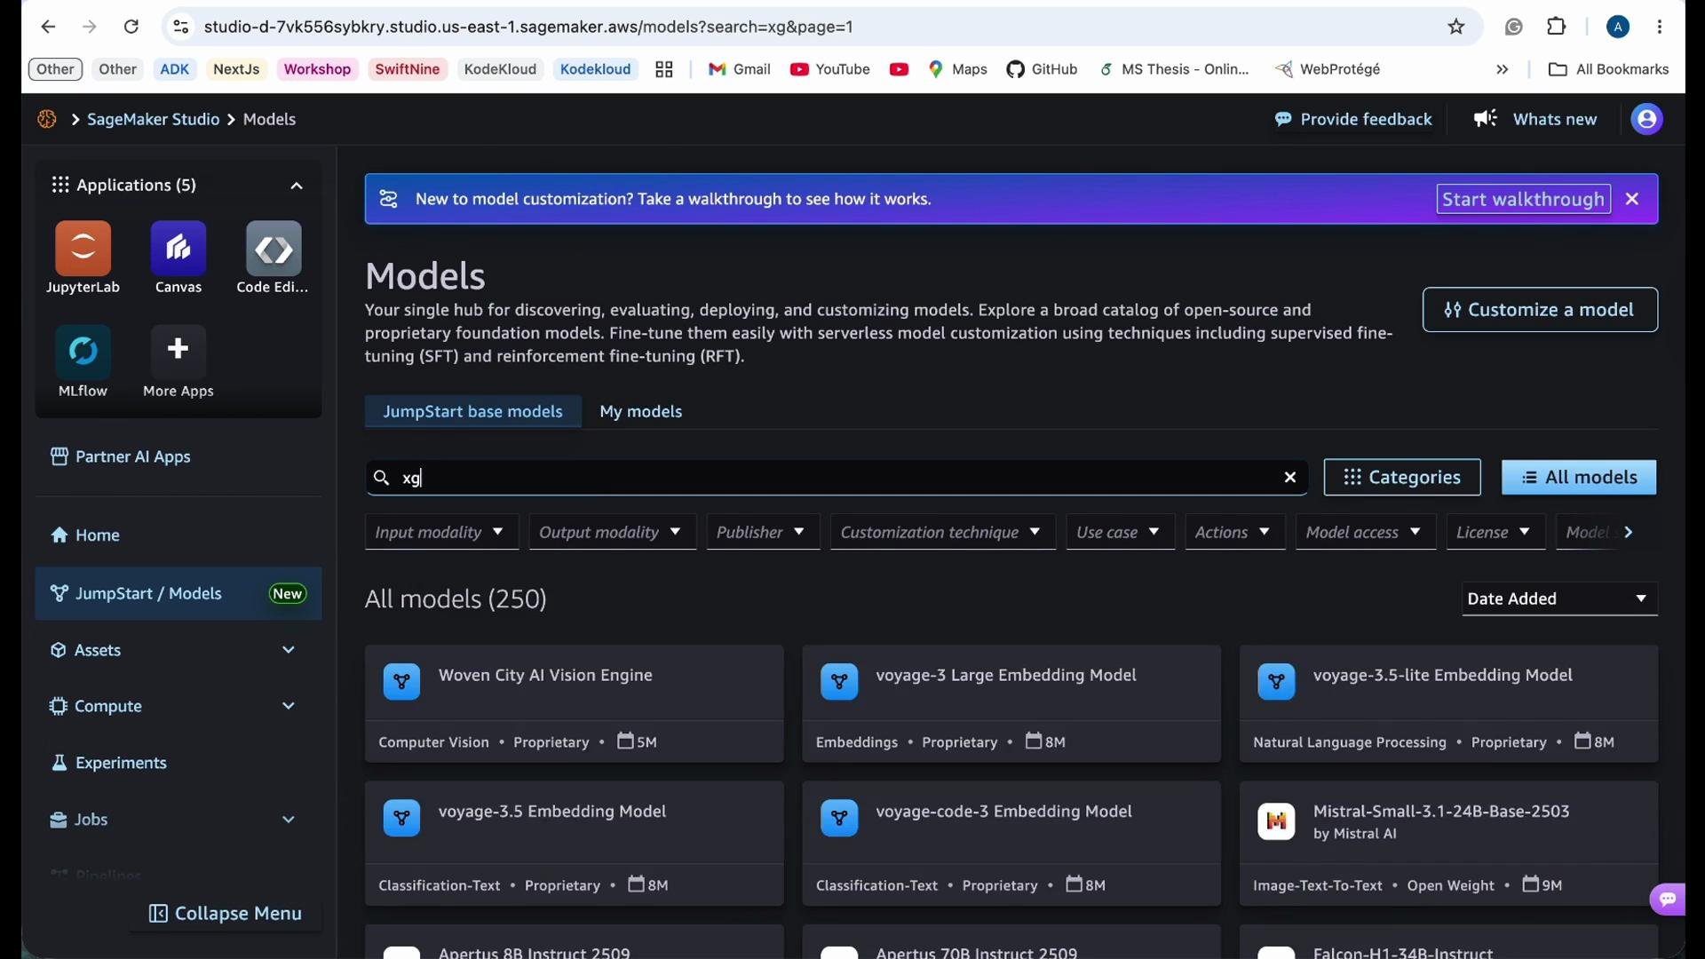This screenshot has width=1705, height=959.
Task: Open Partner AI Apps
Action: click(x=121, y=456)
